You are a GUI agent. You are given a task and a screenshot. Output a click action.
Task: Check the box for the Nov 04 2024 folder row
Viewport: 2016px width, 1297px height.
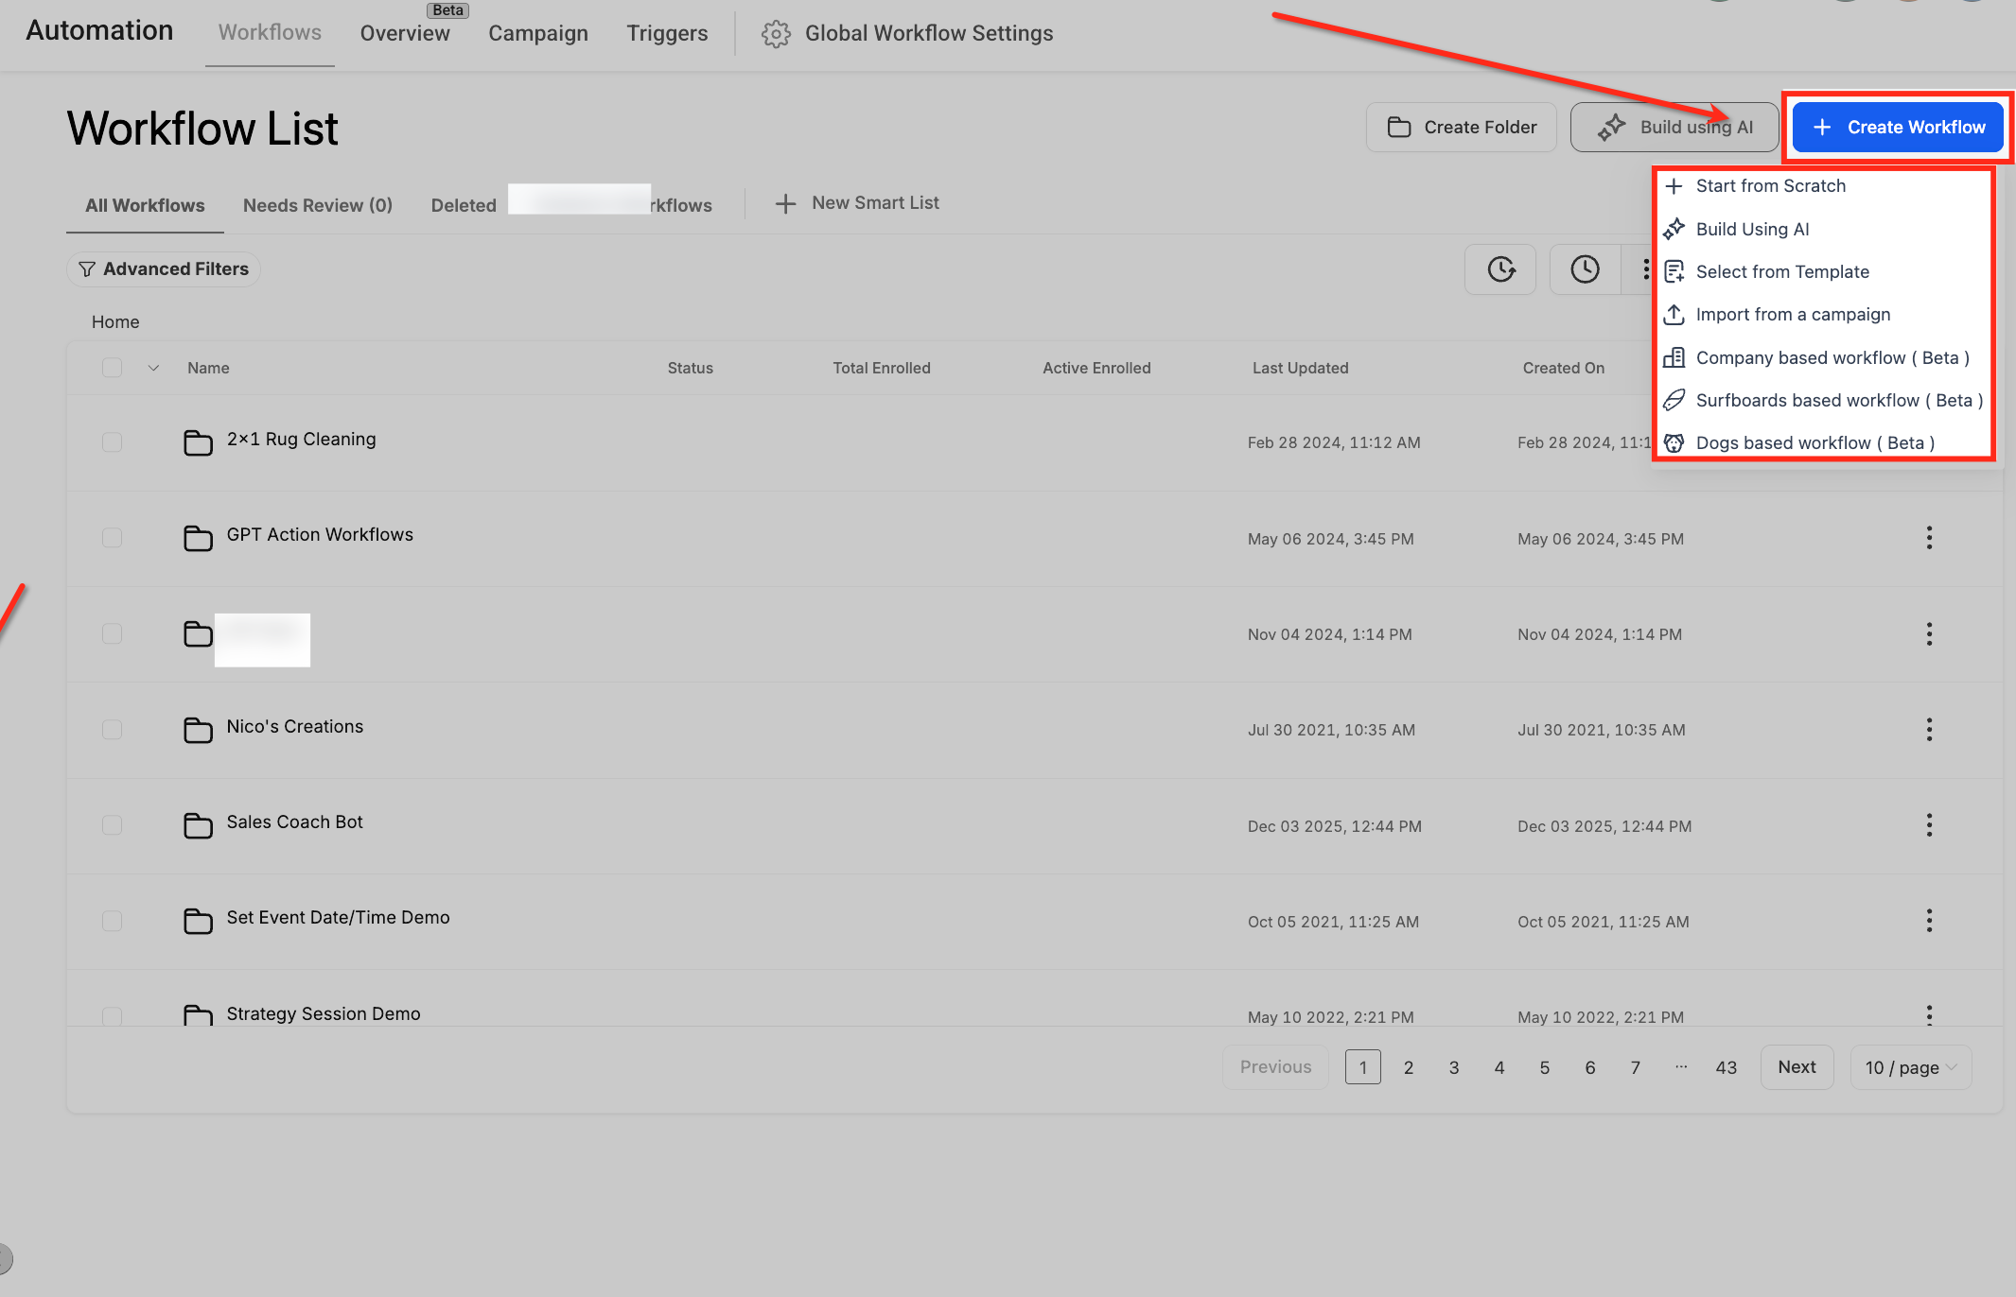(x=112, y=633)
